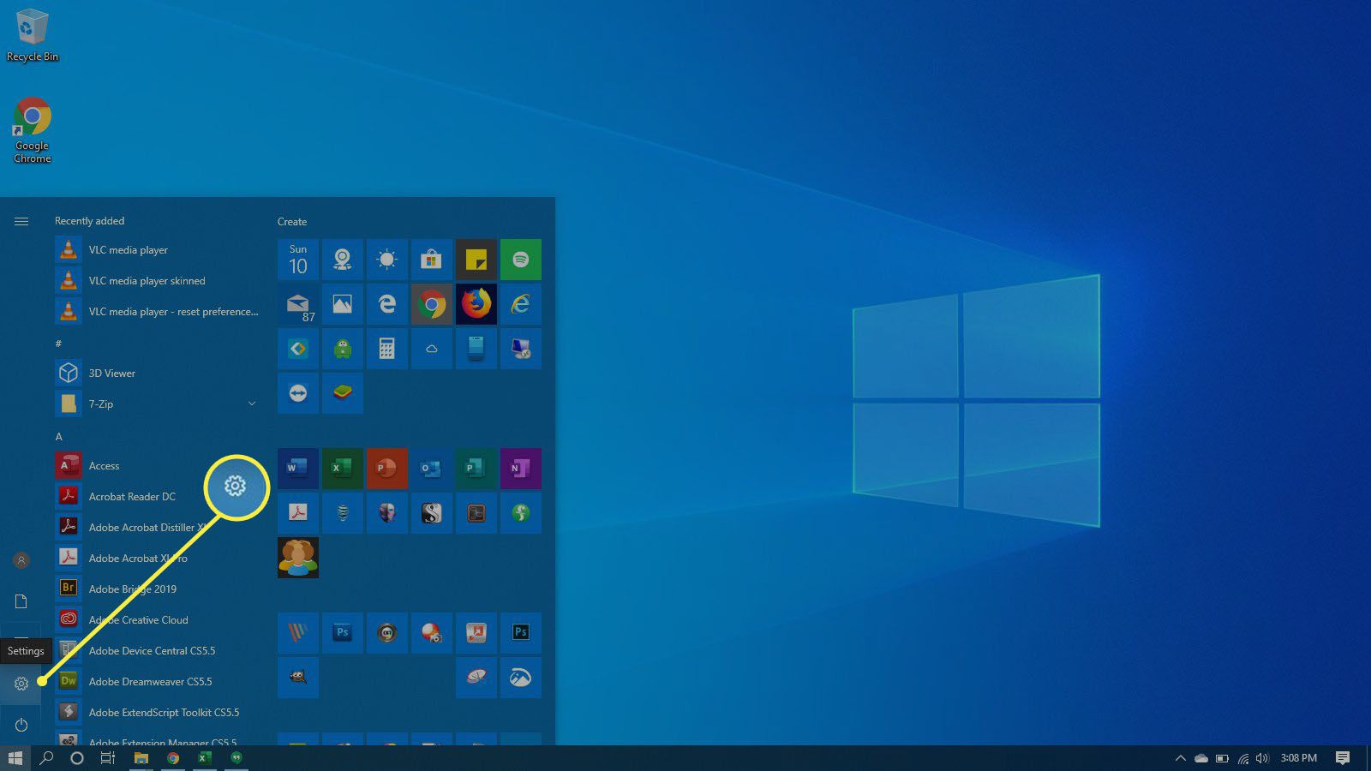The height and width of the screenshot is (771, 1371).
Task: Launch the BlueStacks tile
Action: pos(343,393)
